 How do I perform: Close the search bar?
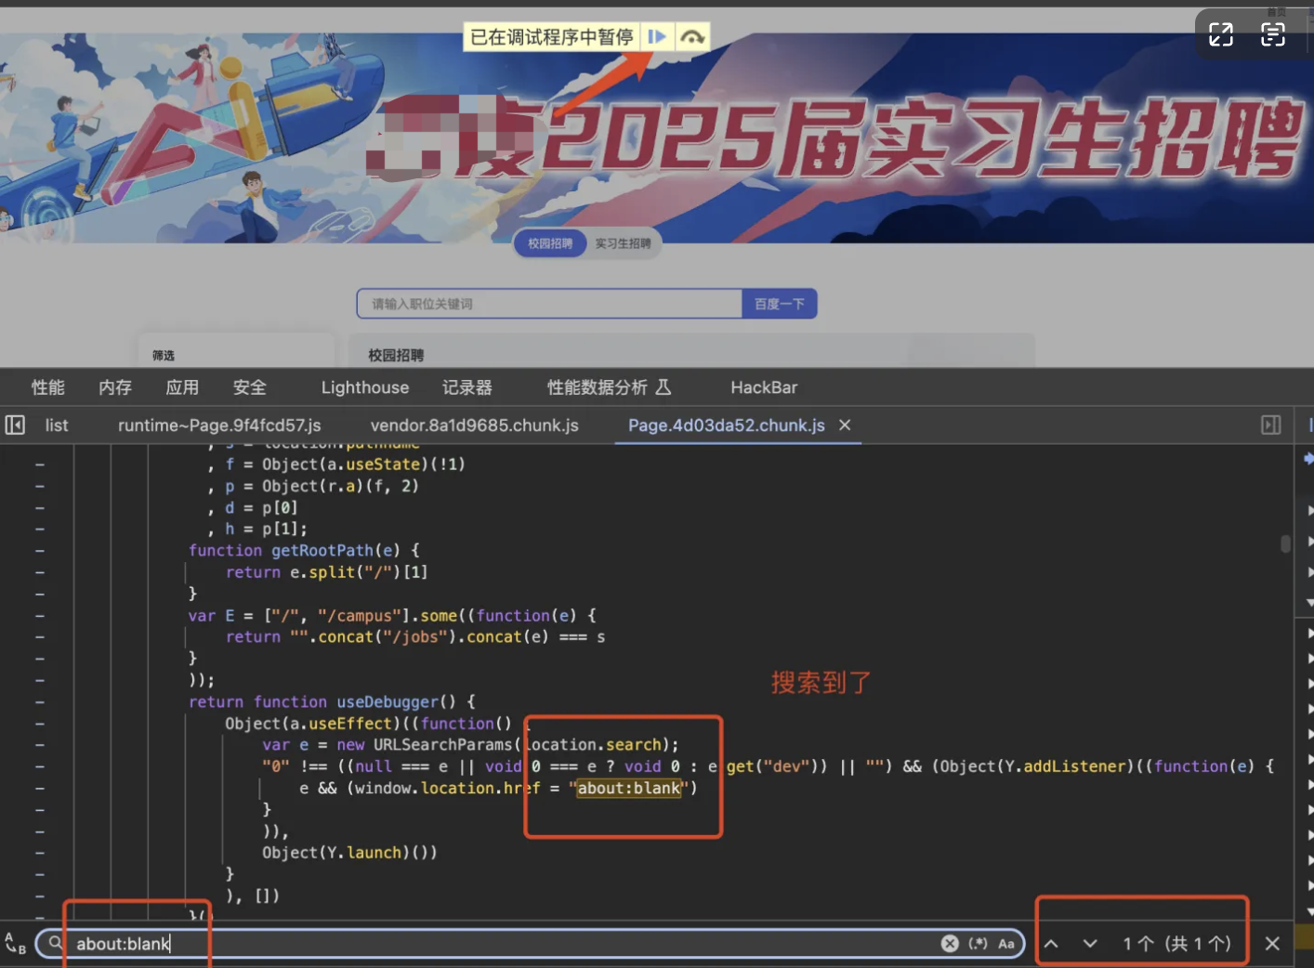[x=1272, y=944]
